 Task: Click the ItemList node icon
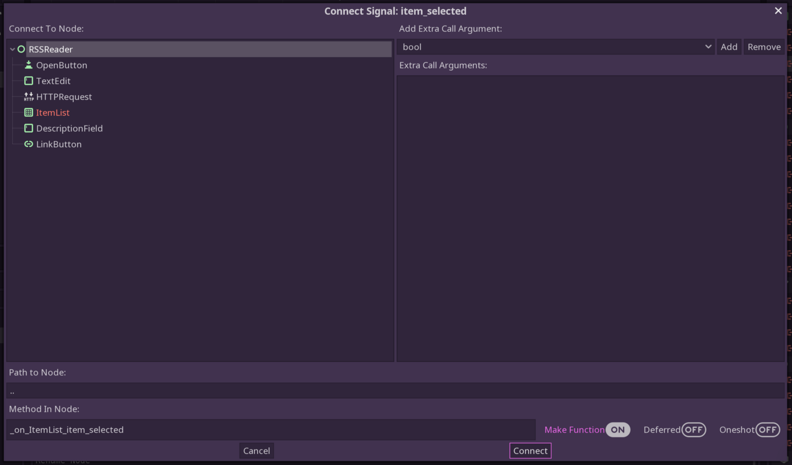[x=29, y=113]
